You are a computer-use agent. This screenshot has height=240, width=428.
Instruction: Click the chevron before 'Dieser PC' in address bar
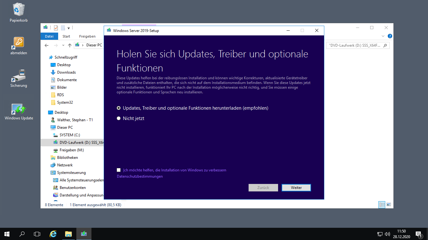click(x=83, y=45)
